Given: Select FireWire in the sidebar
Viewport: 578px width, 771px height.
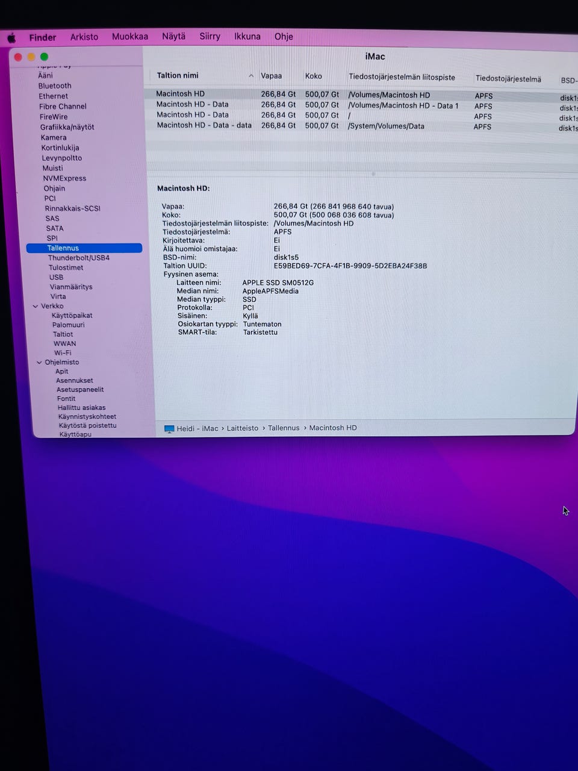Looking at the screenshot, I should 54,117.
